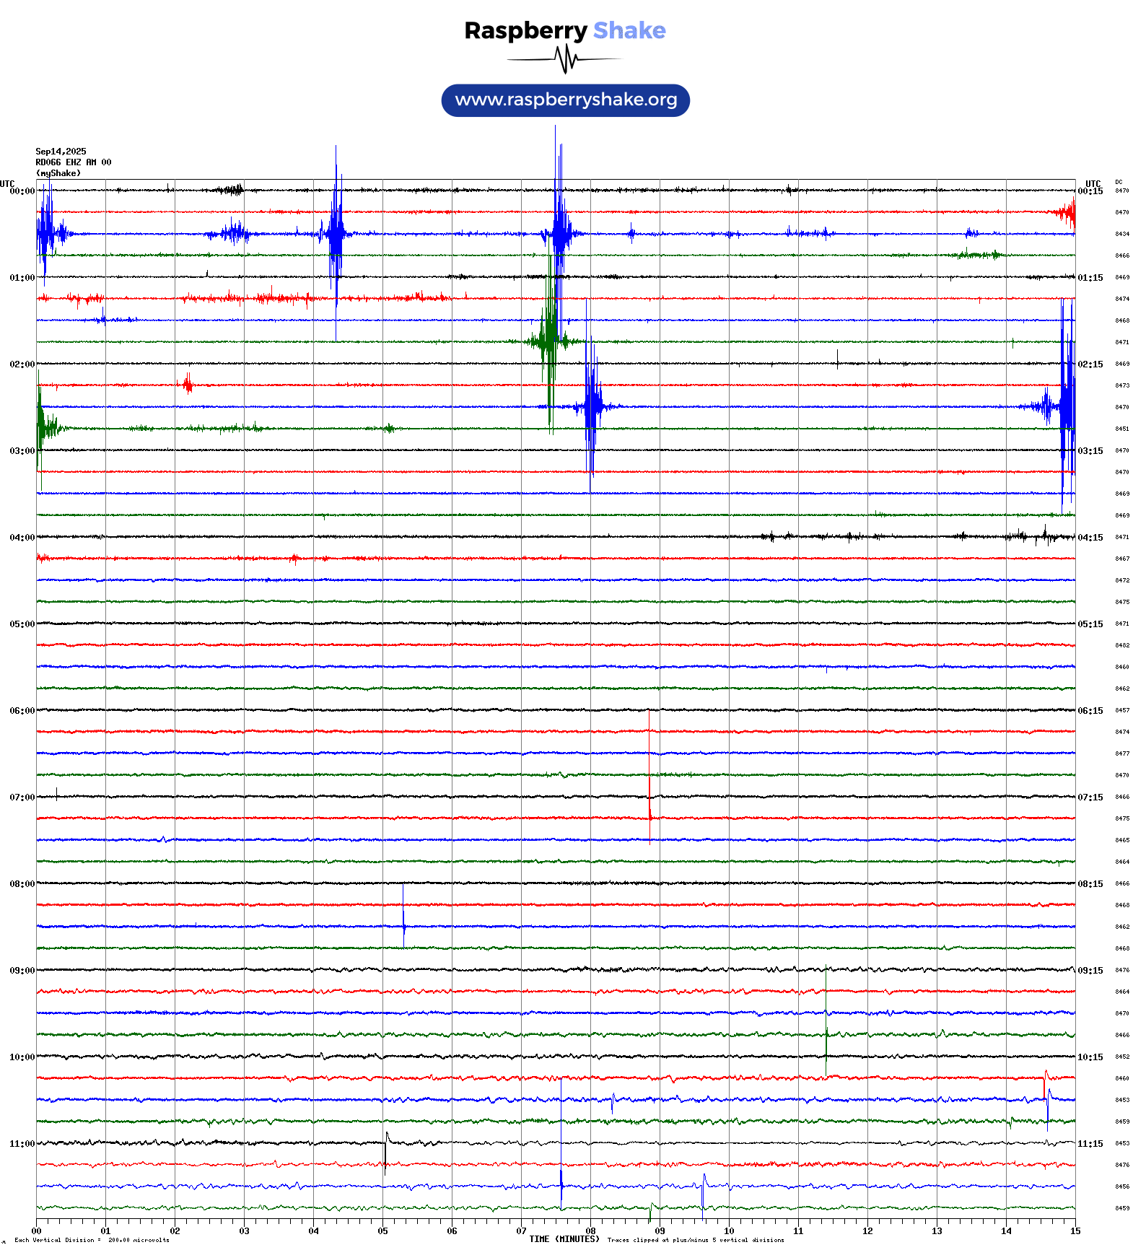Select the RD066 EHZ AM 00 station label
1133x1250 pixels.
[x=73, y=162]
